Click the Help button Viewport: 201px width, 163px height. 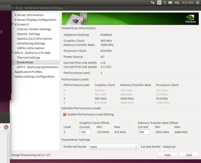click(x=167, y=155)
